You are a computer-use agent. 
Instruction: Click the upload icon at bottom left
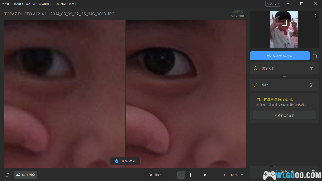pos(8,175)
